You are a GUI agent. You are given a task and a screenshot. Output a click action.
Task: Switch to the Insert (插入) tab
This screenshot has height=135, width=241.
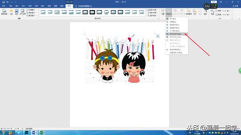[17, 6]
